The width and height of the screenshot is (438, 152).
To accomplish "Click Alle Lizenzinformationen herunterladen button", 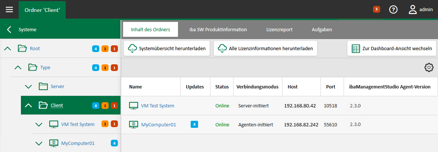I will [265, 49].
